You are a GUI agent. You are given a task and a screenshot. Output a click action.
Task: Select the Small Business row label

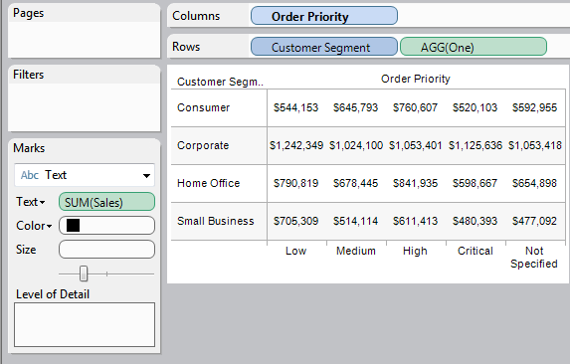click(x=215, y=221)
